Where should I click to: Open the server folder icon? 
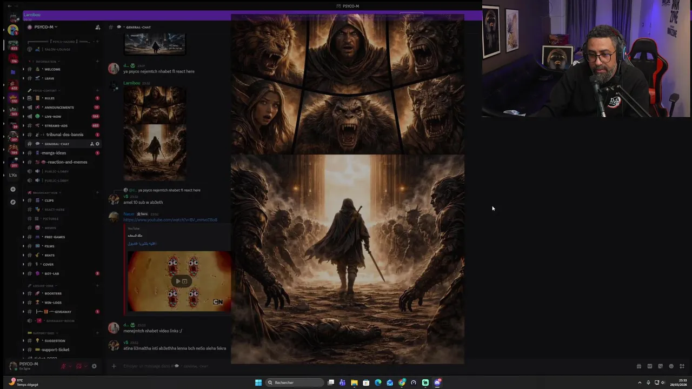point(13,72)
